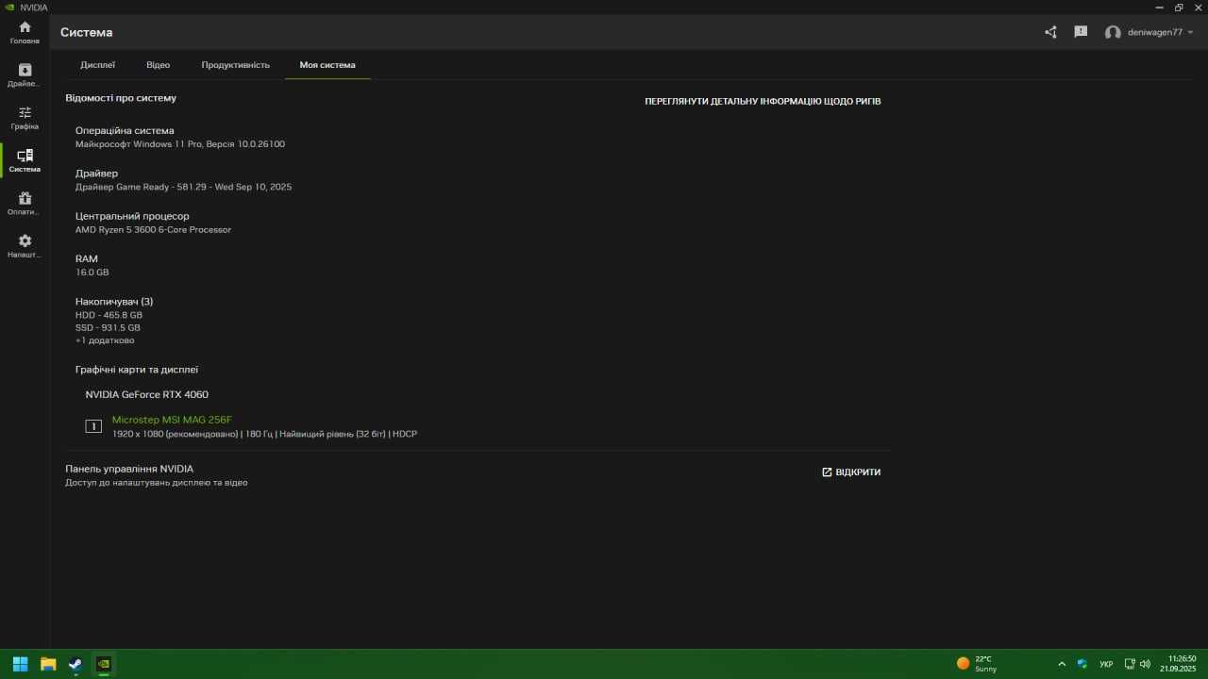Click the HDD - 465.8 GB entry

click(x=109, y=315)
